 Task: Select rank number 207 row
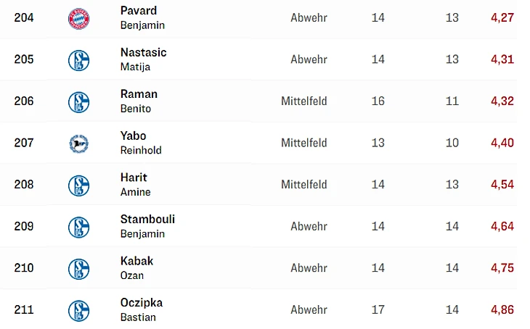tap(24, 143)
